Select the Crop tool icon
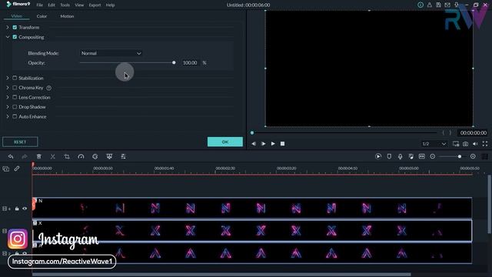Screen dimensions: 492x277 point(67,156)
